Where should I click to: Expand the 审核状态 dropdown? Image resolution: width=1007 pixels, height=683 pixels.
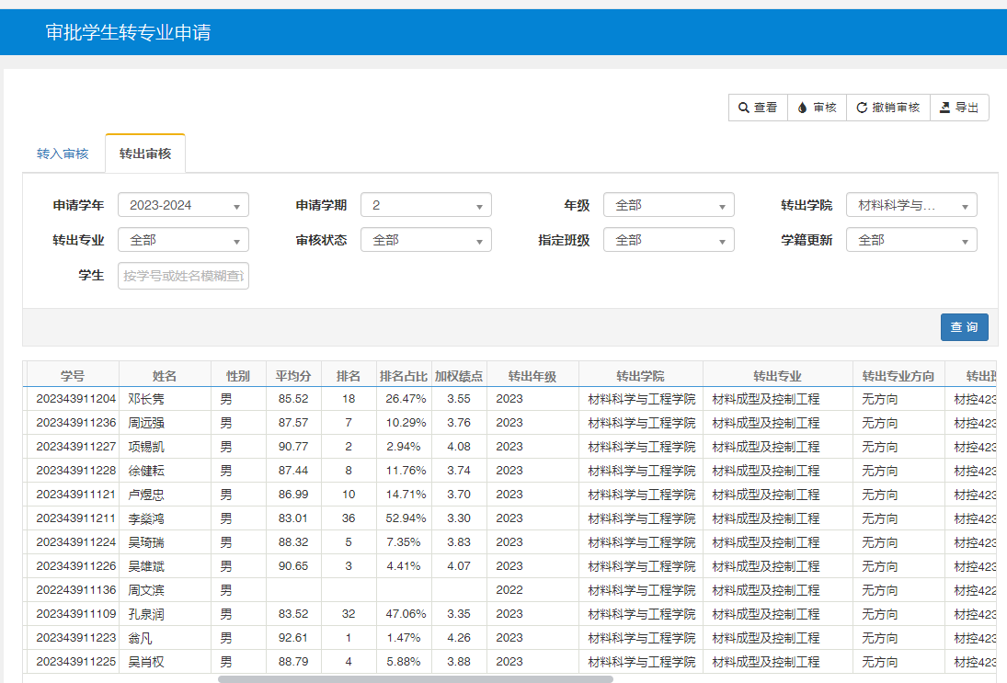point(426,240)
